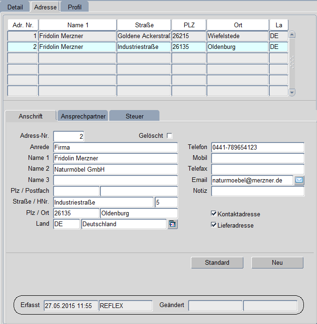Uncheck the Kontaktadresse checkbox
317x324 pixels.
click(x=214, y=214)
